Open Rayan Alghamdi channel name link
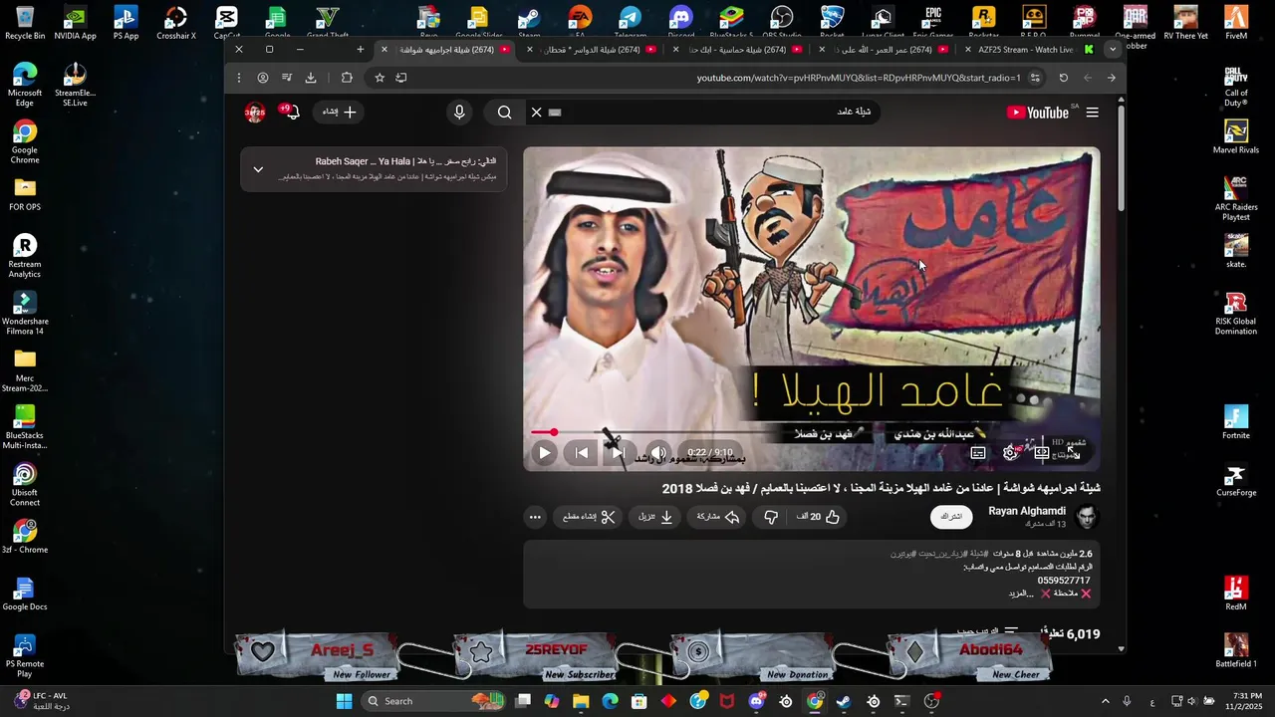Image resolution: width=1275 pixels, height=717 pixels. point(1026,511)
